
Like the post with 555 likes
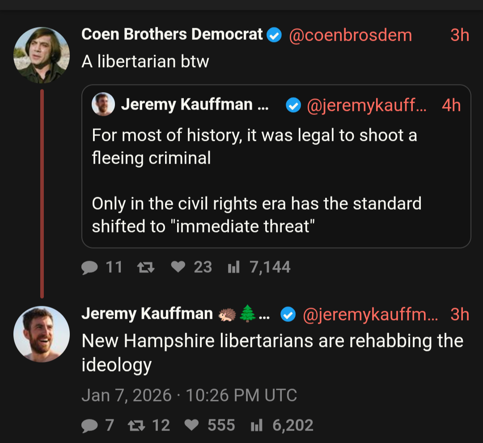(192, 425)
